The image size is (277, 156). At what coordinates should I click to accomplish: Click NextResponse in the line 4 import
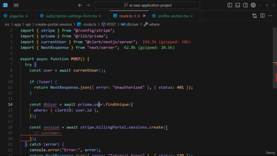tap(55, 48)
